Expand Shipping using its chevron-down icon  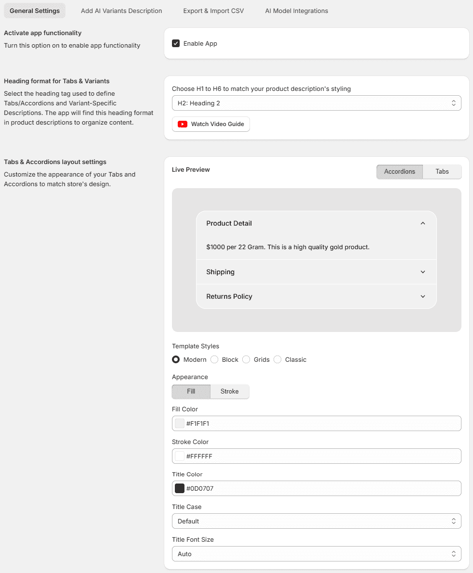[422, 272]
